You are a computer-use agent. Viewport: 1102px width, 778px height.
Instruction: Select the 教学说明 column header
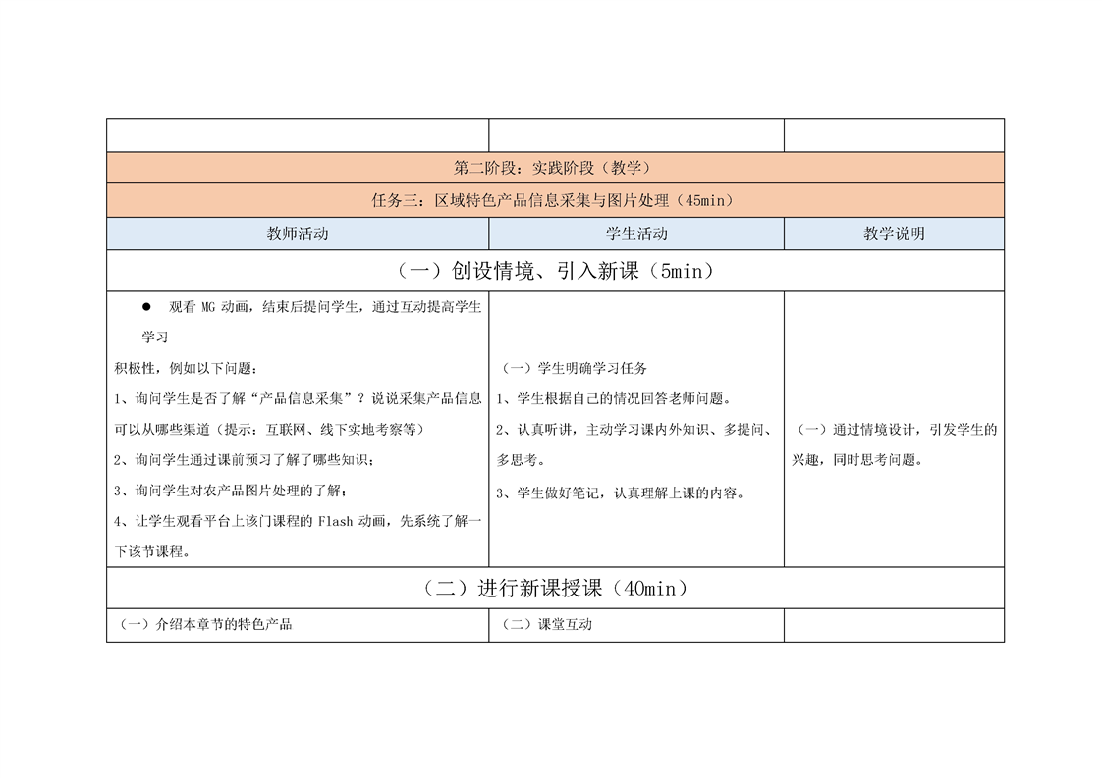(x=894, y=233)
